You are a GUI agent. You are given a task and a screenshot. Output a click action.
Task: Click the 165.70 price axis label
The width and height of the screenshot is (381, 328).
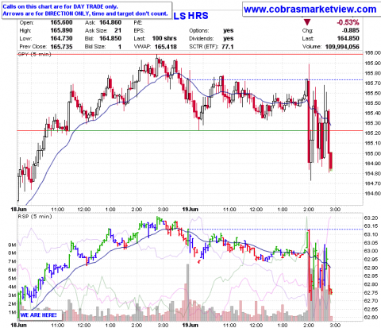click(373, 83)
